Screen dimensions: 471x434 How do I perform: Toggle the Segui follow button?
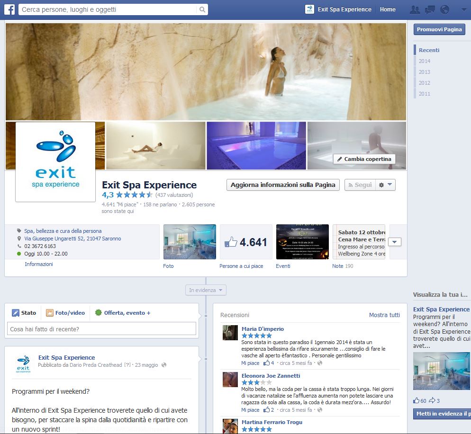click(360, 185)
